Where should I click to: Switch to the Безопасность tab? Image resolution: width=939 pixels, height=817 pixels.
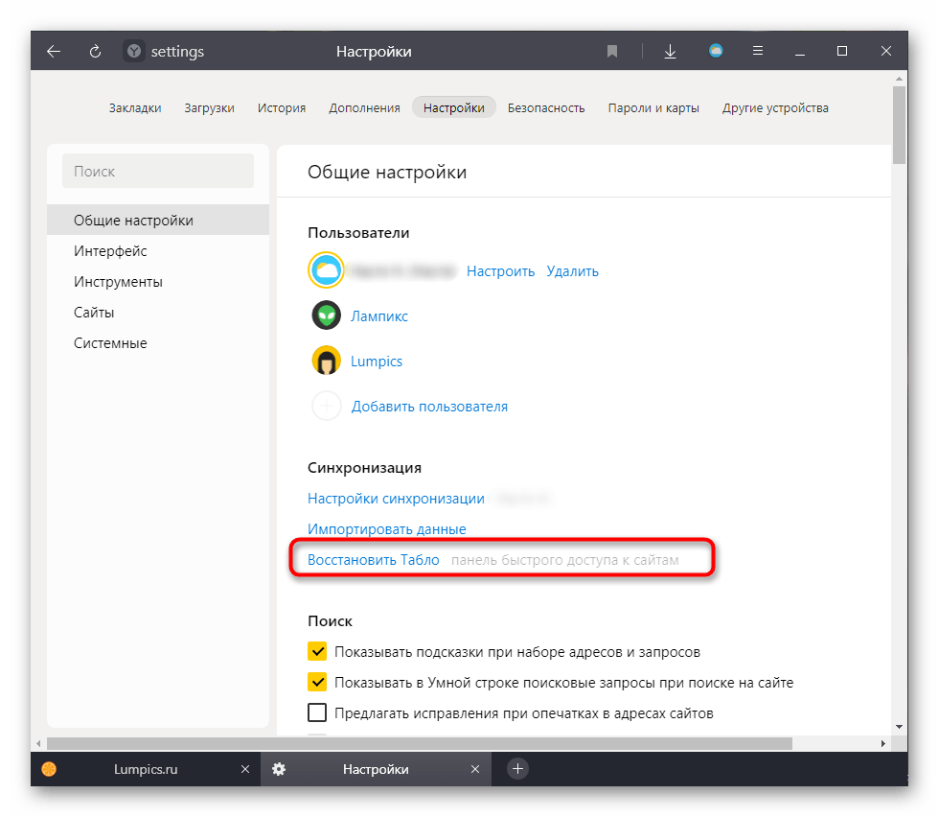click(x=546, y=107)
